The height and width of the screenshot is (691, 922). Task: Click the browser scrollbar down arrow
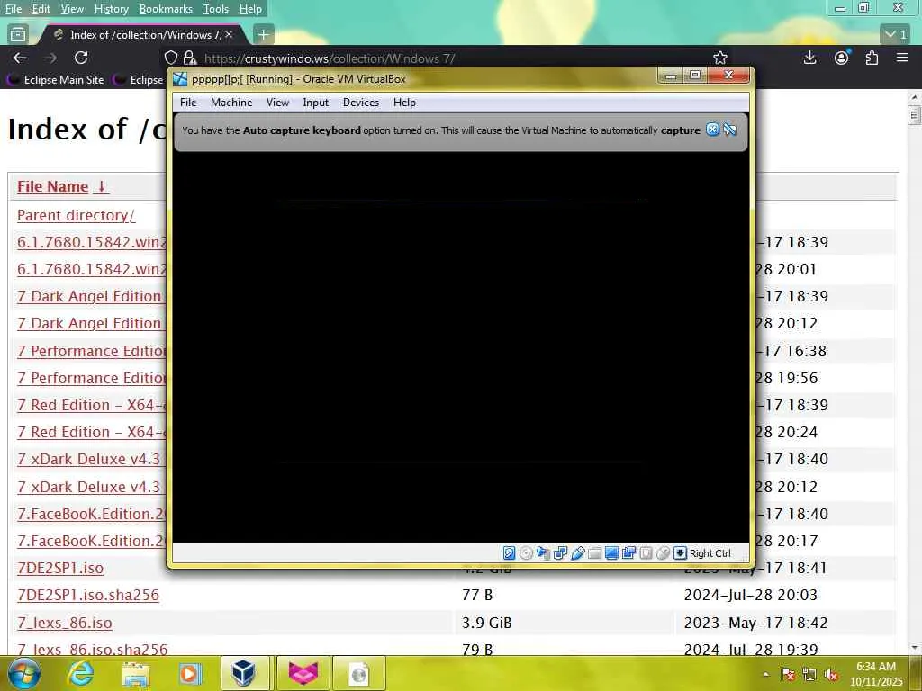click(915, 648)
